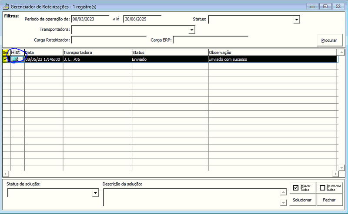Open the history icon in the Hist. column
The width and height of the screenshot is (348, 214).
tap(17, 59)
